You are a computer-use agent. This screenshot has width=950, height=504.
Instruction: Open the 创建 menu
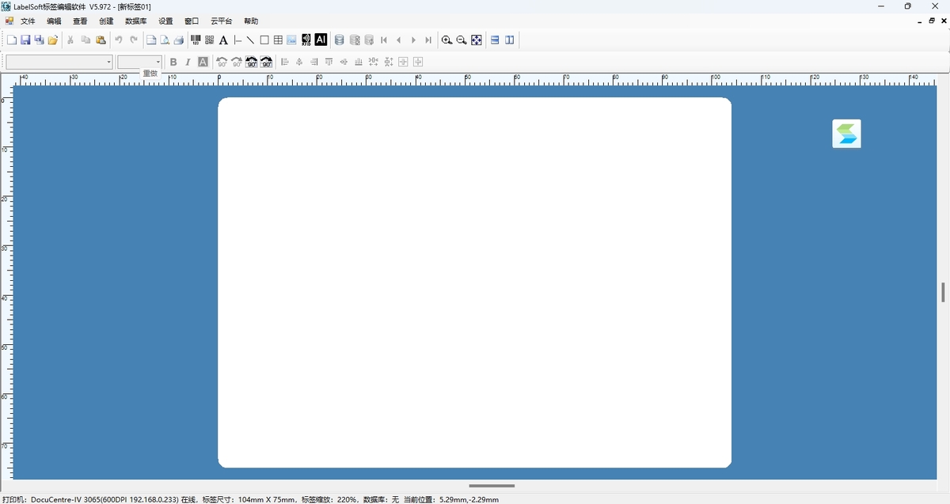point(106,21)
